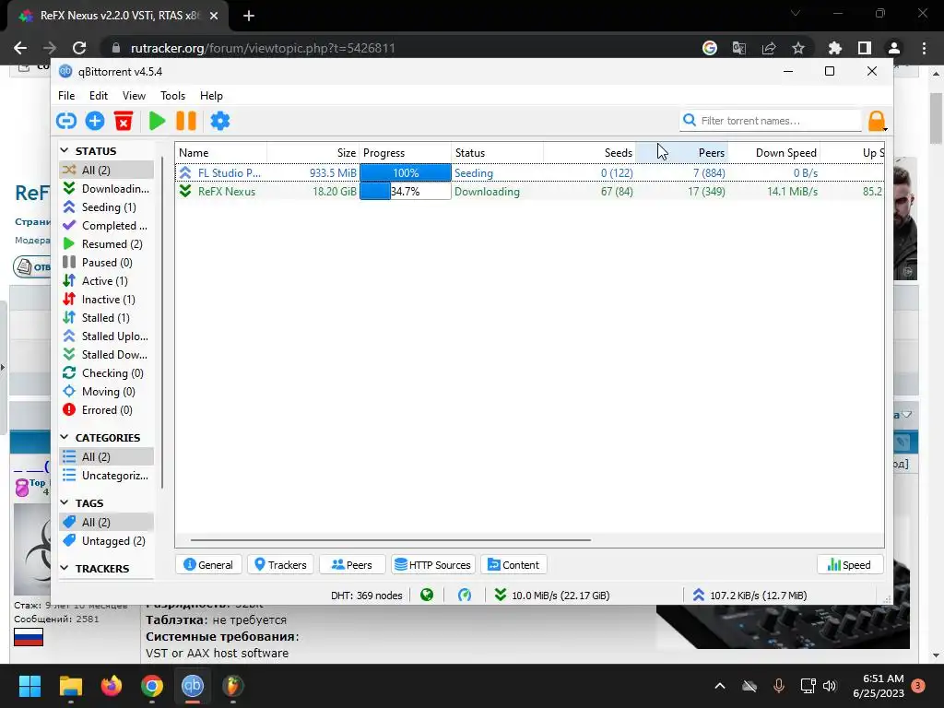Click the Add Torrent Link toolbar icon
The height and width of the screenshot is (708, 944).
[66, 121]
